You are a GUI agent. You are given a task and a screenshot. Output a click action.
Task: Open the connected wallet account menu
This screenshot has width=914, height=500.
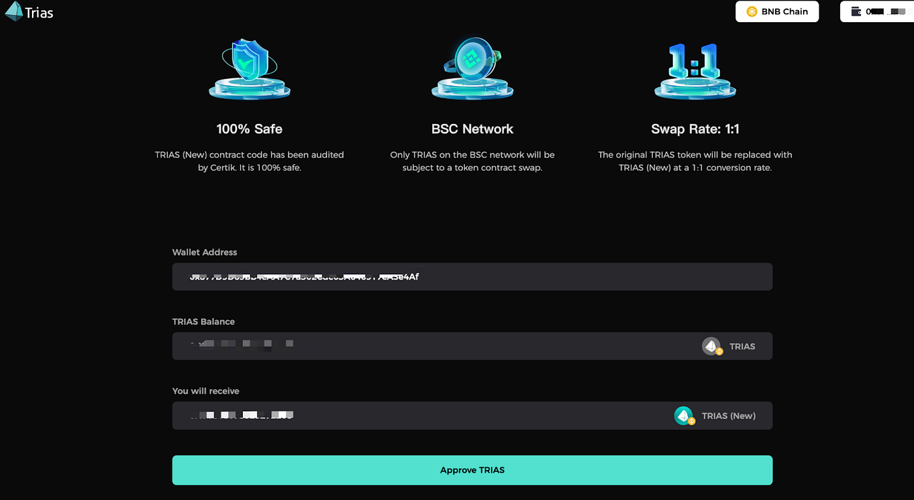(877, 11)
